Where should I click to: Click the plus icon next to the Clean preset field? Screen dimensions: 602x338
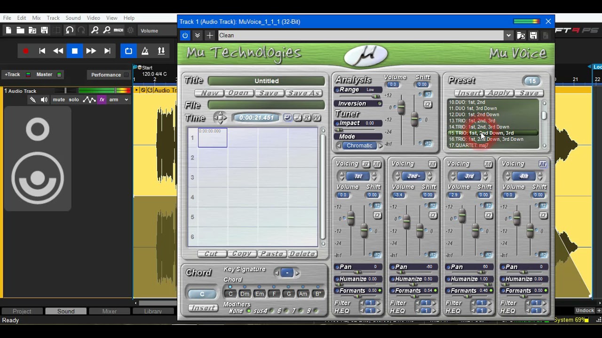click(210, 35)
